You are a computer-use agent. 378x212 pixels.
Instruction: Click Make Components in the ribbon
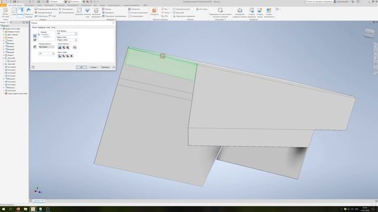click(x=269, y=12)
